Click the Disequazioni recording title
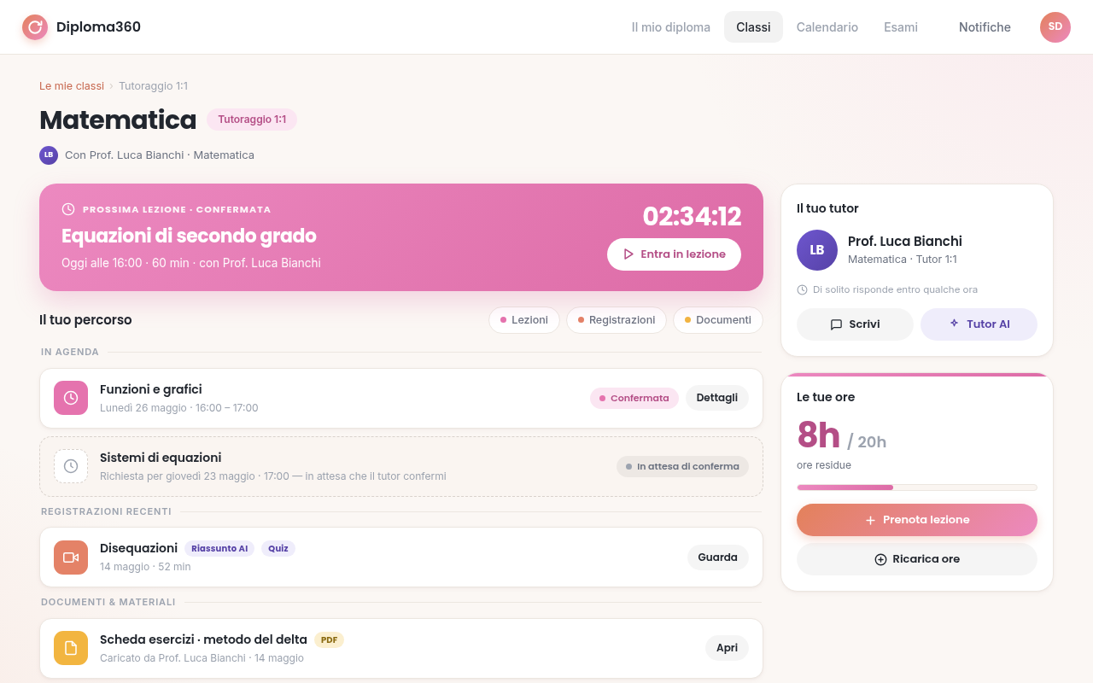The image size is (1093, 683). [138, 548]
